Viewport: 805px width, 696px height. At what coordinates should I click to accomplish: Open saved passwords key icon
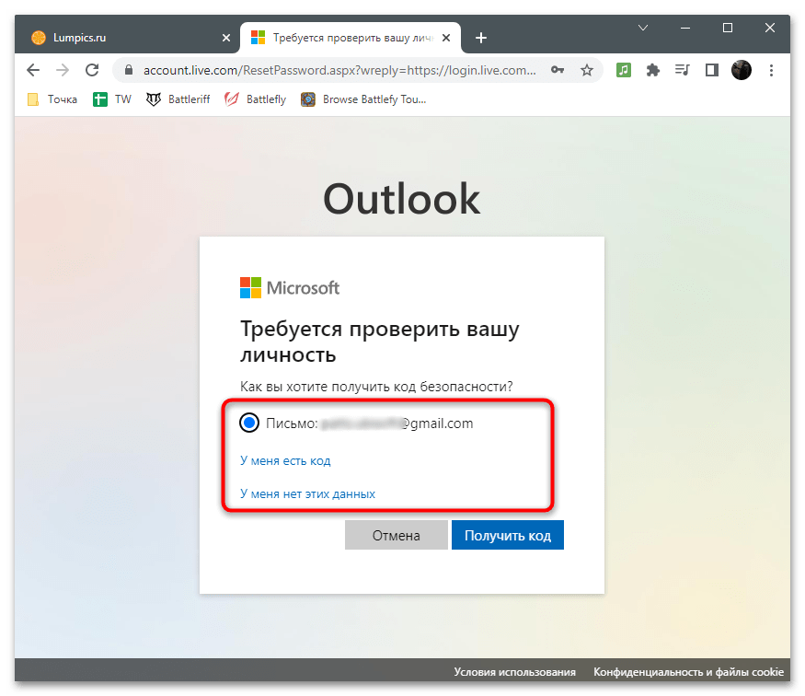click(x=558, y=70)
